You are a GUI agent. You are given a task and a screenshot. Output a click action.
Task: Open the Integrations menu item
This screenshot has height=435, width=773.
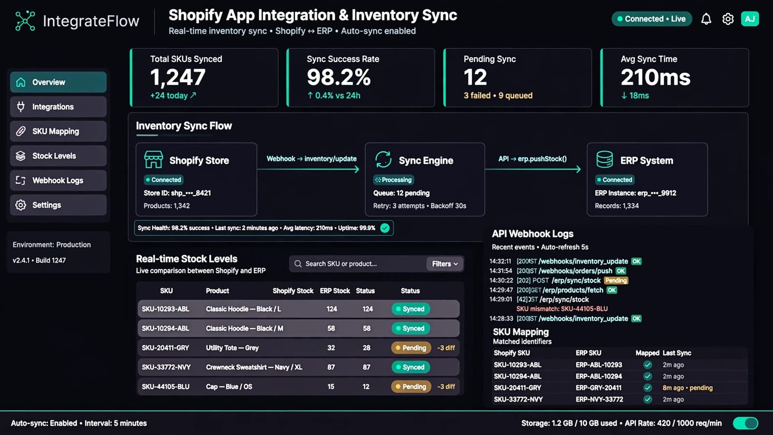click(58, 107)
